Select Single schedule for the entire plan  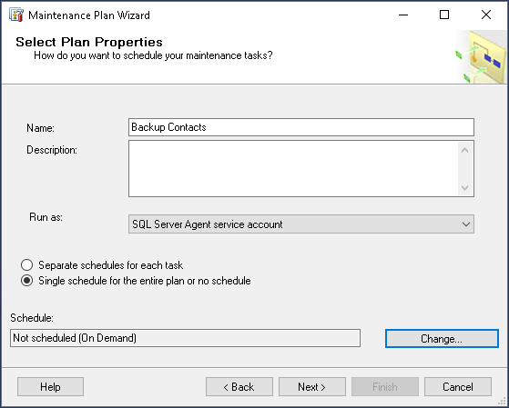pos(26,280)
